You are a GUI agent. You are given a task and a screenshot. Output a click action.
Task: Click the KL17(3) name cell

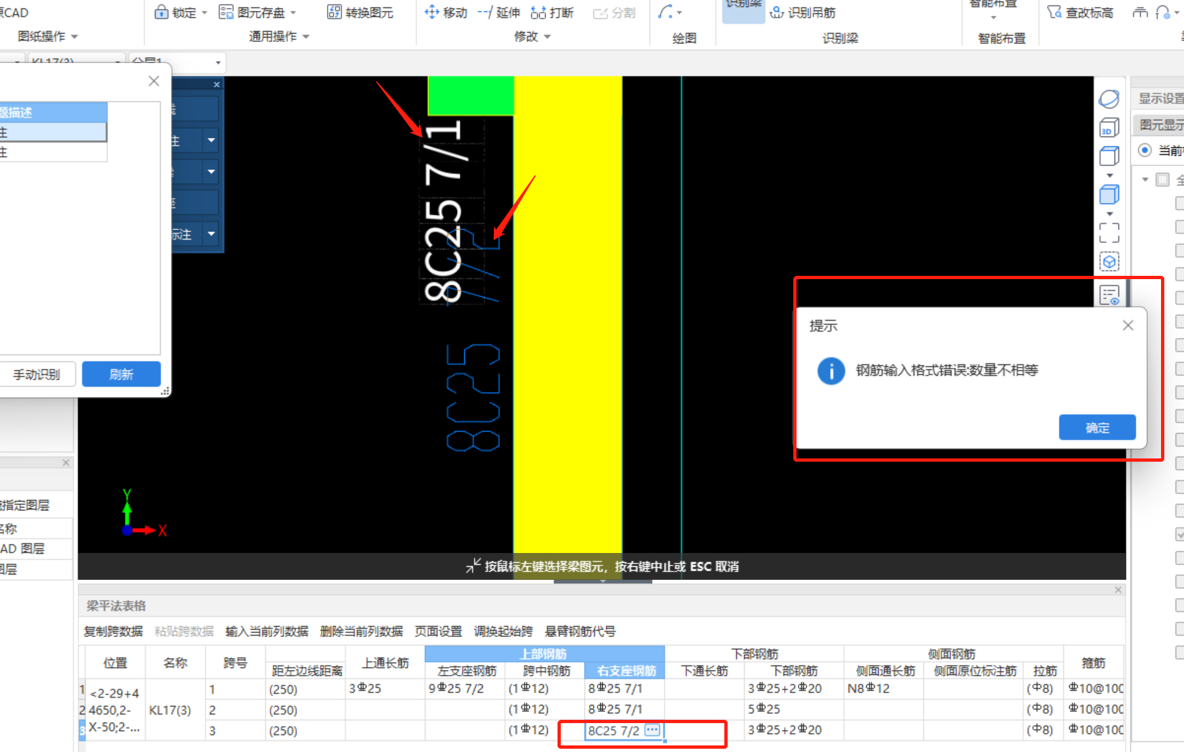(x=175, y=710)
